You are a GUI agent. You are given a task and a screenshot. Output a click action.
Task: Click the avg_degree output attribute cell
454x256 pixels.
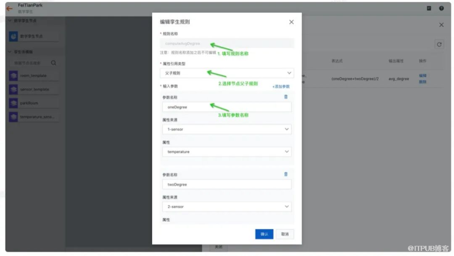pyautogui.click(x=398, y=79)
